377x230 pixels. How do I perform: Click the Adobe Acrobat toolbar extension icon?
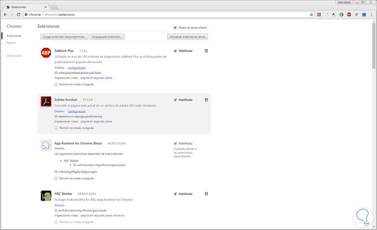click(319, 15)
